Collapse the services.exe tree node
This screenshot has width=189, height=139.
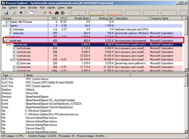tap(7, 45)
